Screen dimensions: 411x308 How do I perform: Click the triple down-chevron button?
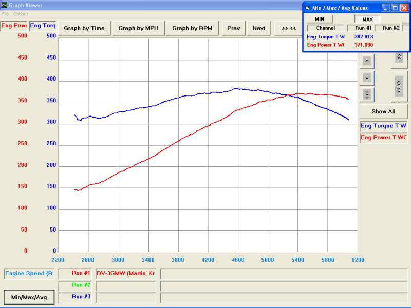[x=367, y=94]
